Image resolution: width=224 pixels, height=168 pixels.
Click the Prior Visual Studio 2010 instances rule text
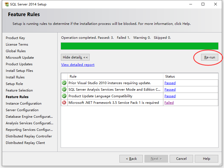coord(110,83)
